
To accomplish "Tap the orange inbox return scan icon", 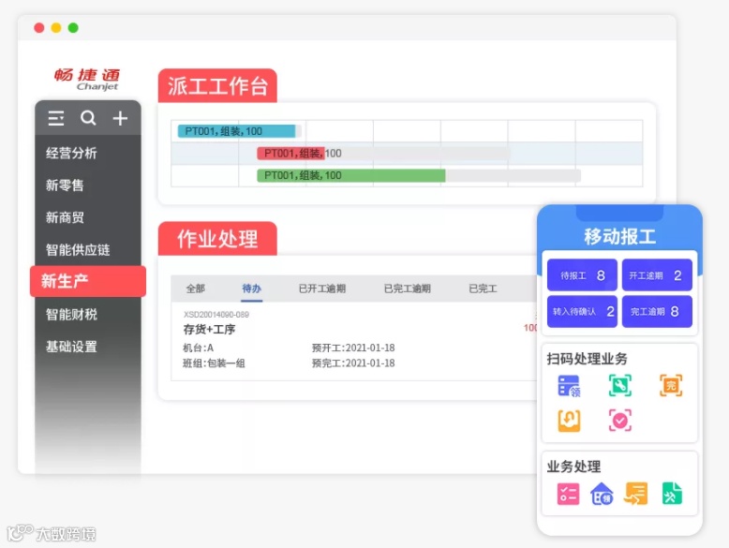I will tap(569, 421).
